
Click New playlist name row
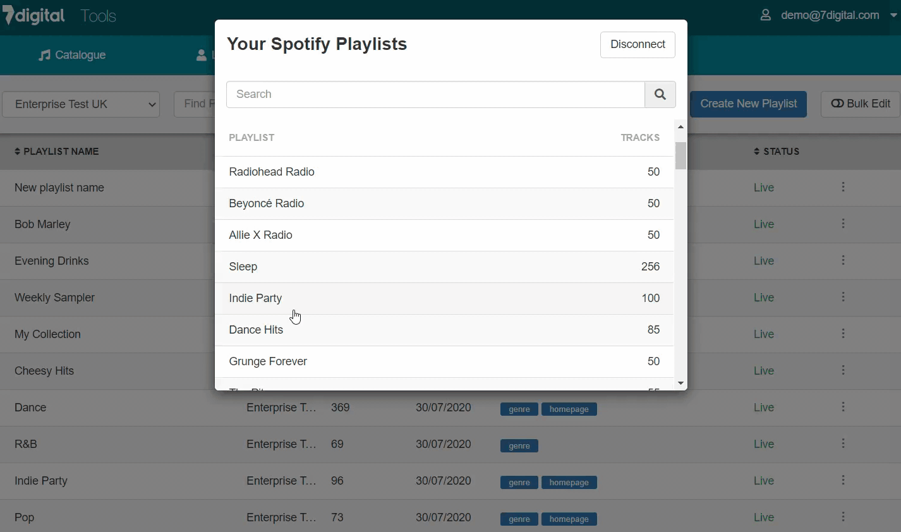(59, 188)
